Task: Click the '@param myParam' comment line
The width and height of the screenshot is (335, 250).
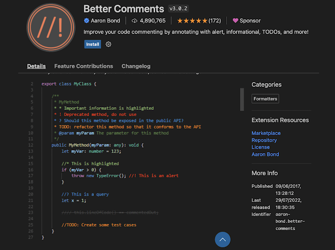Action: click(111, 133)
